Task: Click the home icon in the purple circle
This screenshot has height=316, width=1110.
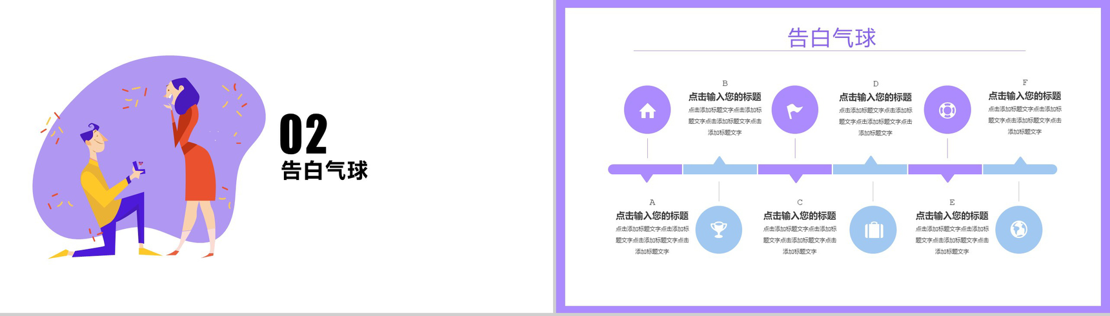Action: [x=647, y=110]
